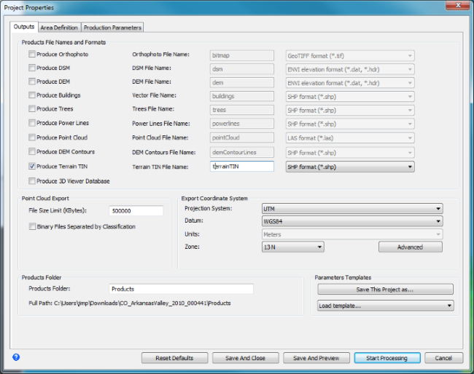Switch to the Area Definition tab
Image resolution: width=474 pixels, height=374 pixels.
[59, 27]
